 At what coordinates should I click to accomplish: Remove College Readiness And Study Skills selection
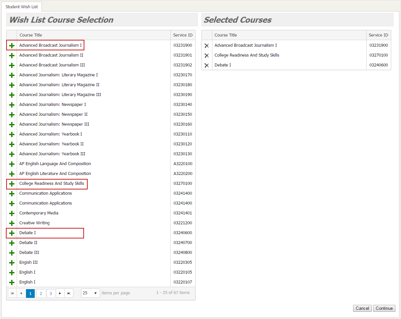tap(207, 55)
